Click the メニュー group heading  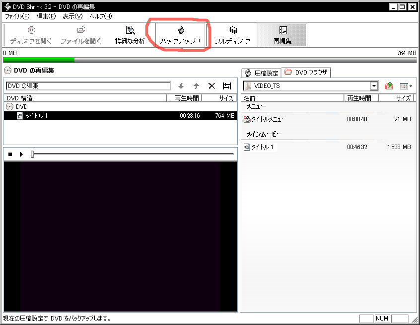[256, 107]
